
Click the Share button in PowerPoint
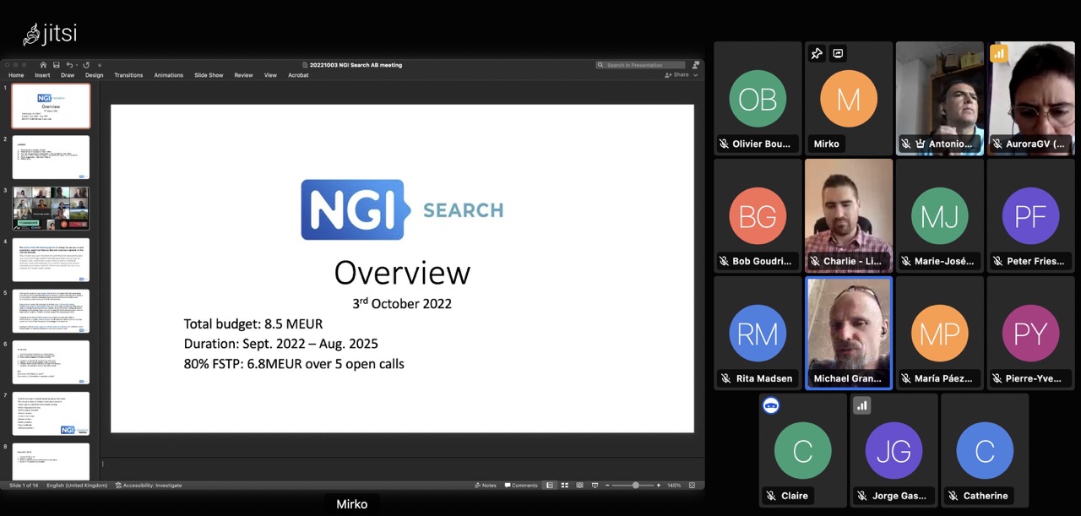coord(676,75)
